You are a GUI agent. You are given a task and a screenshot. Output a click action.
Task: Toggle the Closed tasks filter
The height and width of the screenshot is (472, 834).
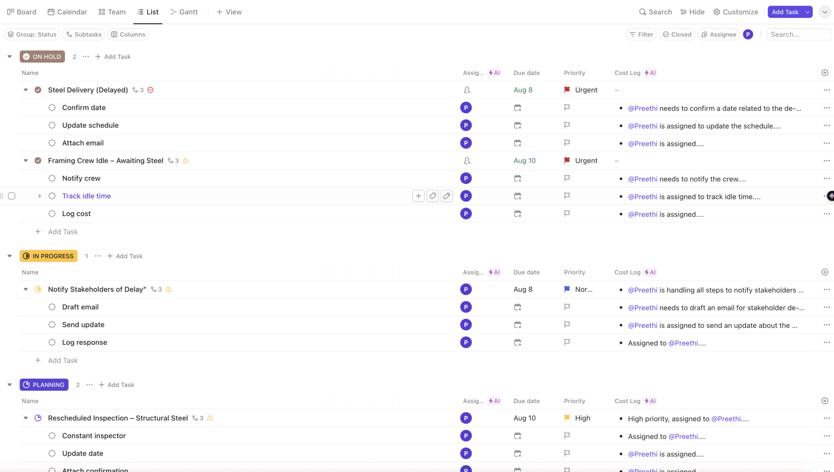(677, 34)
